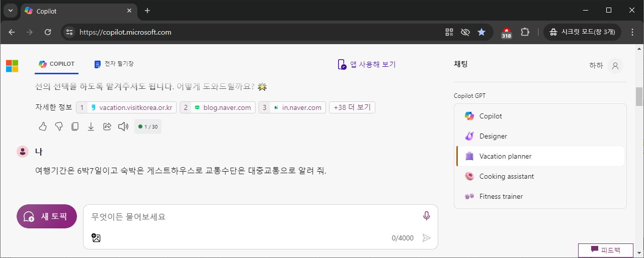Viewport: 644px width, 258px height.
Task: Click the microphone icon in input box
Action: coord(427,216)
